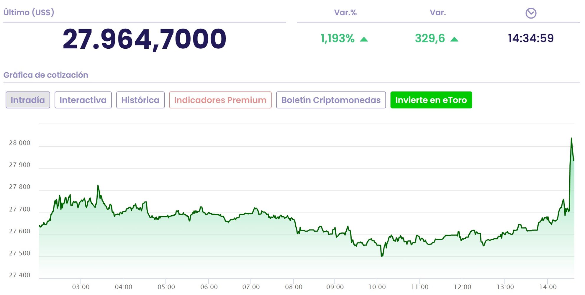The height and width of the screenshot is (295, 585).
Task: Click the 28 000 price axis label
Action: coord(19,143)
